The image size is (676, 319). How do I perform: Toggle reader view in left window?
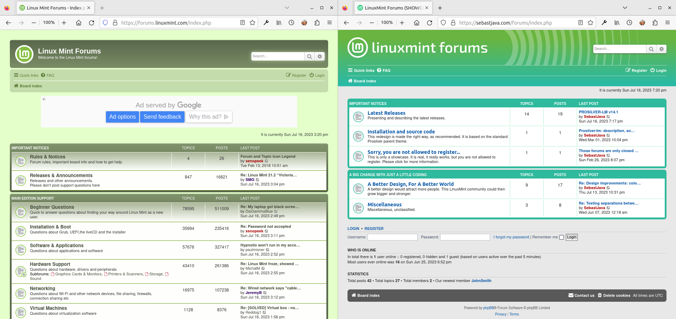[x=243, y=23]
